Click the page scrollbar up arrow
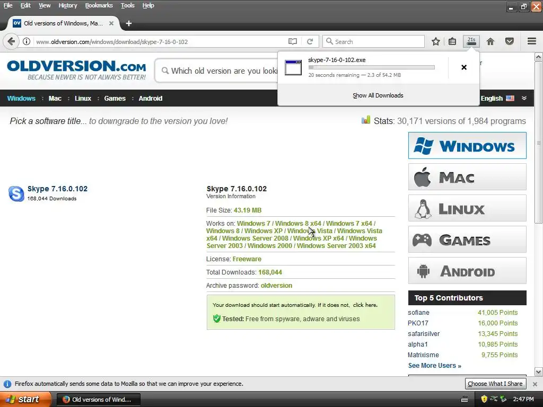This screenshot has height=407, width=543. coord(539,57)
